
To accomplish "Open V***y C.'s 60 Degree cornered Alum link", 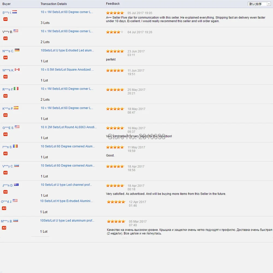I will click(68, 165).
